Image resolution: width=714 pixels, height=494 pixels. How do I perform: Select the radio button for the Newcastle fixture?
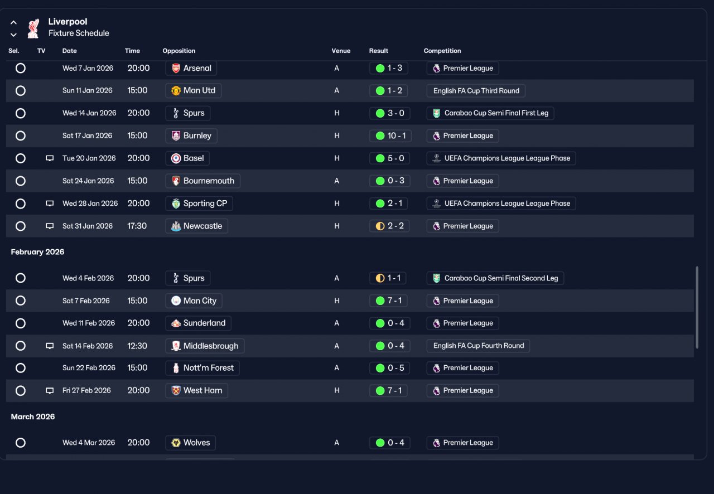point(21,226)
